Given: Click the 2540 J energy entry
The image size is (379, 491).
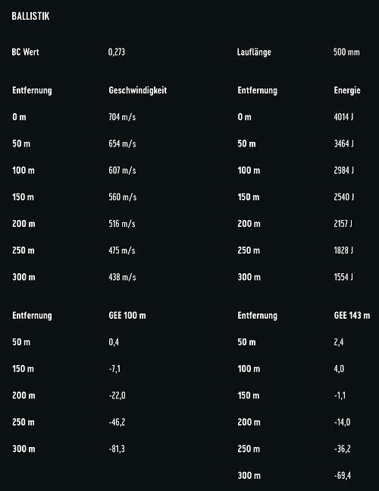Looking at the screenshot, I should [343, 197].
